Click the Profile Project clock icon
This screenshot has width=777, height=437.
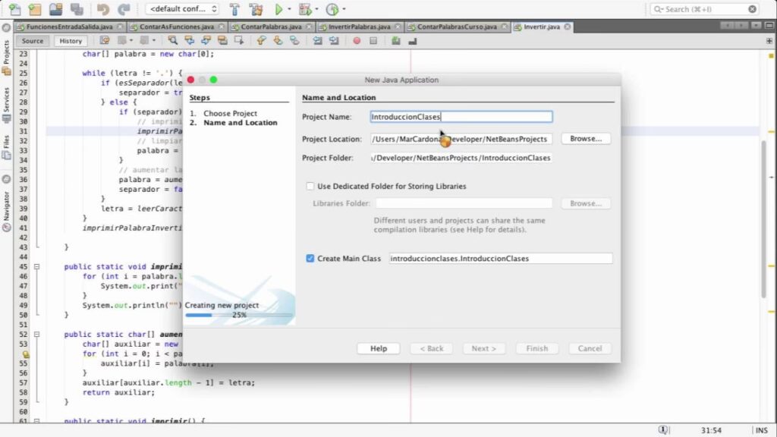tap(332, 10)
